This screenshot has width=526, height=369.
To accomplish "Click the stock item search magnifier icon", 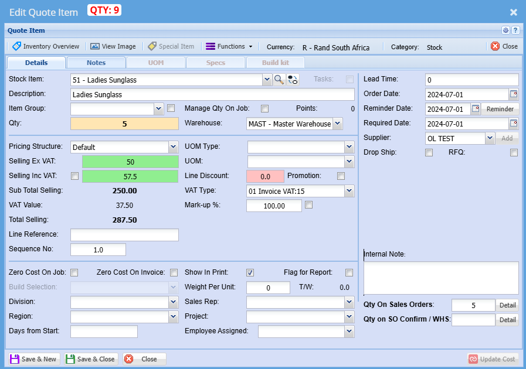I will (x=279, y=80).
